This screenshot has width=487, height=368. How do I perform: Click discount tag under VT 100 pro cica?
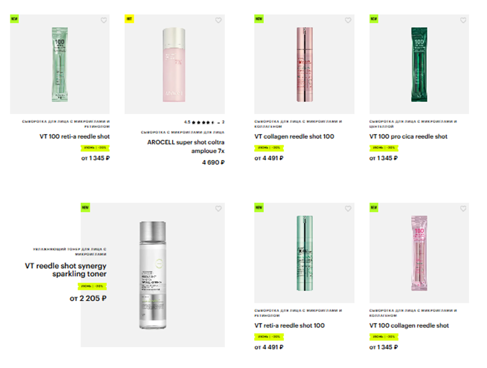click(384, 148)
